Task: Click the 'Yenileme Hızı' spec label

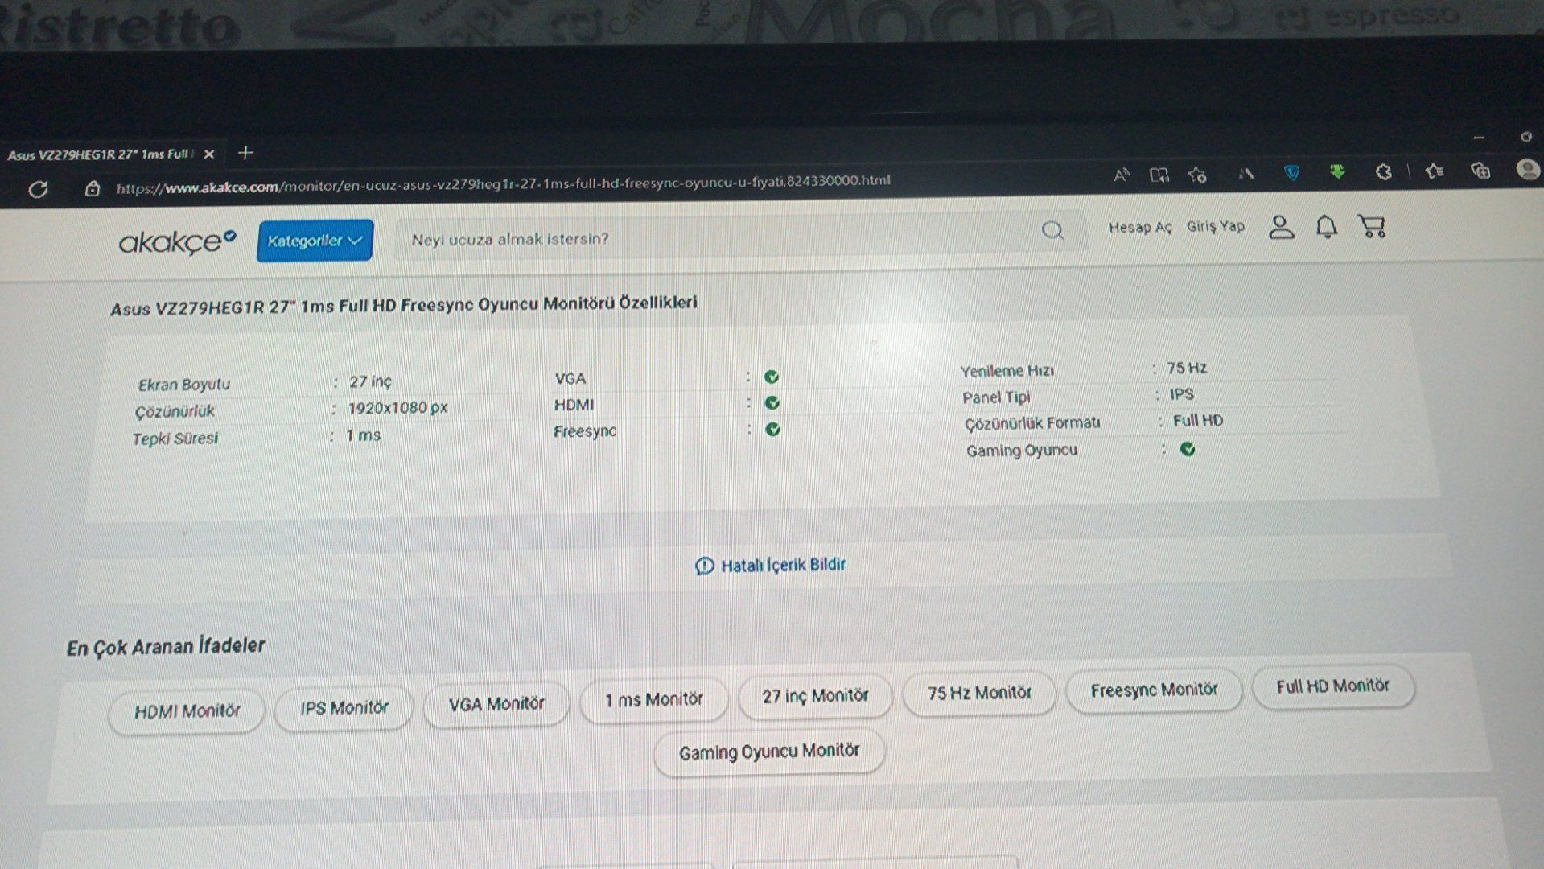Action: pos(1007,371)
